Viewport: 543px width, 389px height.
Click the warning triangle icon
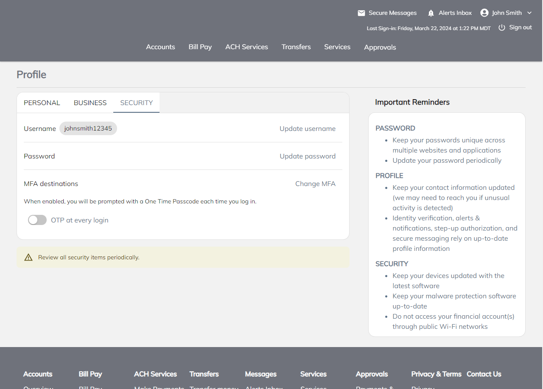(28, 257)
